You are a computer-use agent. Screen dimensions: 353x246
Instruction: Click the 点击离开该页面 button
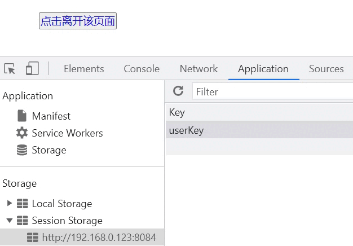(x=78, y=21)
